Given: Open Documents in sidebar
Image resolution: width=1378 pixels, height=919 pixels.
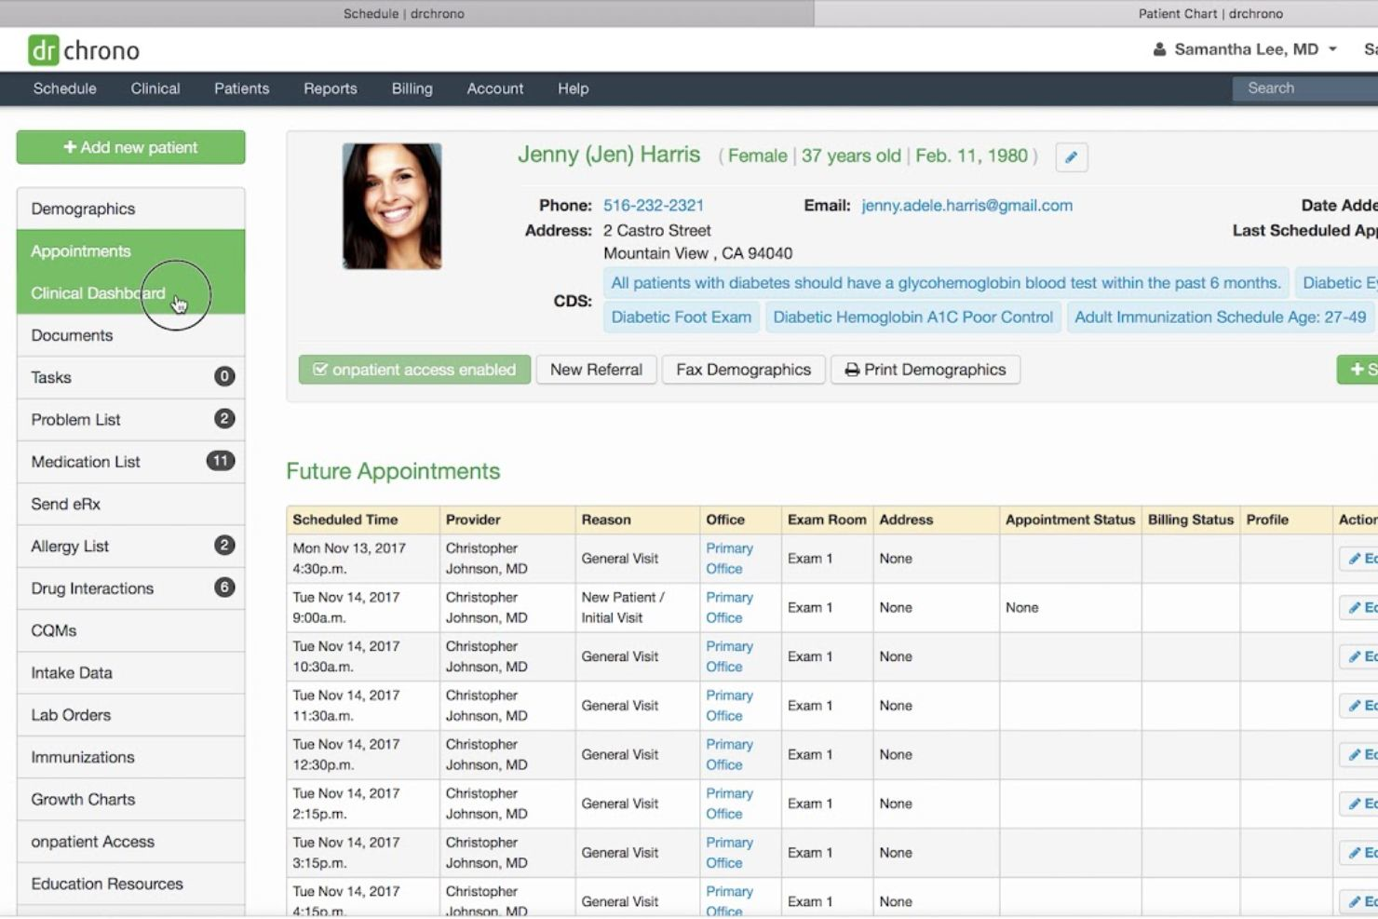Looking at the screenshot, I should (130, 335).
